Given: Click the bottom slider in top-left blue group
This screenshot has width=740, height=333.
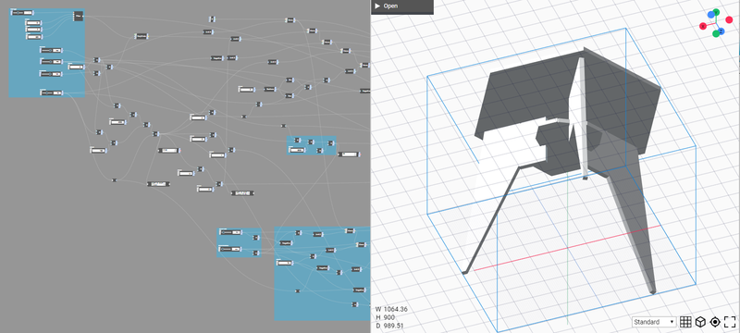Looking at the screenshot, I should pyautogui.click(x=52, y=92).
